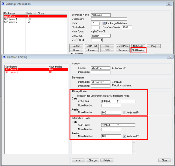Click the AlphaNet Routing window title icon
Screen dimensions: 175x166
click(4, 57)
